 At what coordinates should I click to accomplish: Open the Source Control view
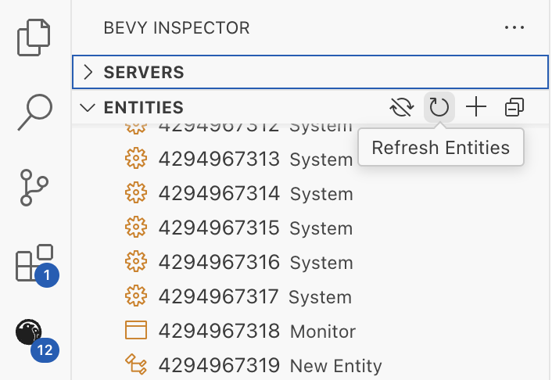click(x=34, y=188)
